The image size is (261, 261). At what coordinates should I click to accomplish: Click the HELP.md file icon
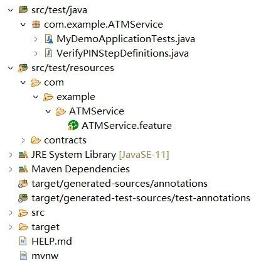[23, 241]
